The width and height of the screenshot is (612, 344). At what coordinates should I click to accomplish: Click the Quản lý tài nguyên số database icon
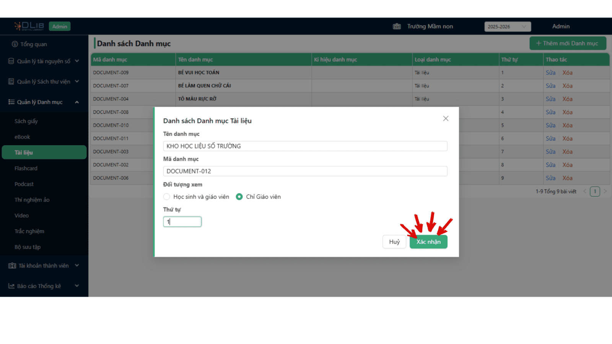coord(11,61)
